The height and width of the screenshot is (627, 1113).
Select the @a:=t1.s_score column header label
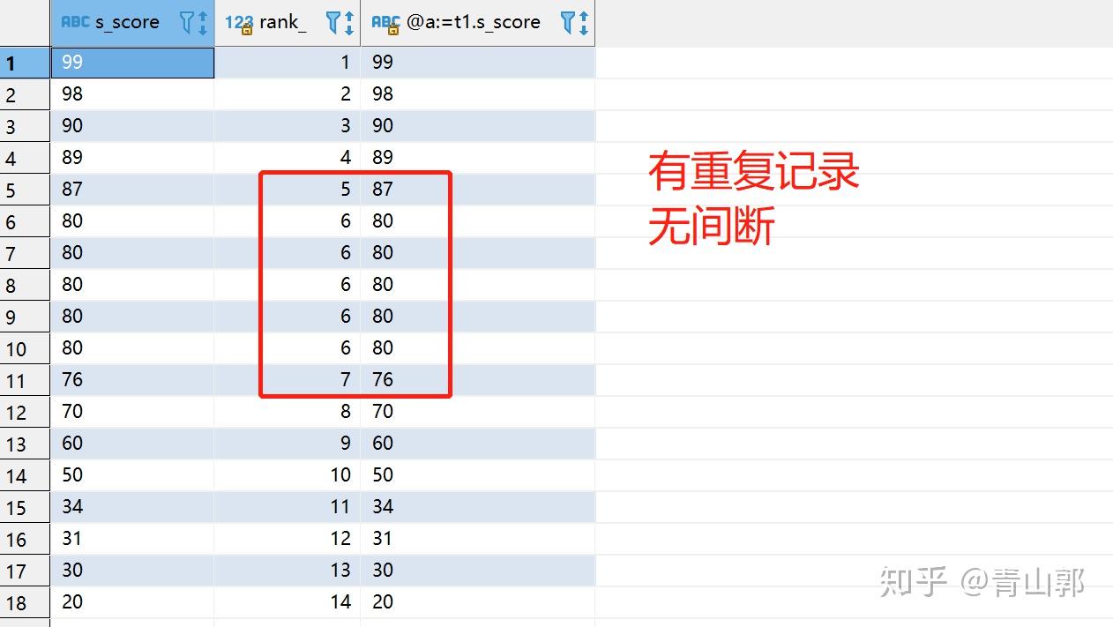[474, 23]
